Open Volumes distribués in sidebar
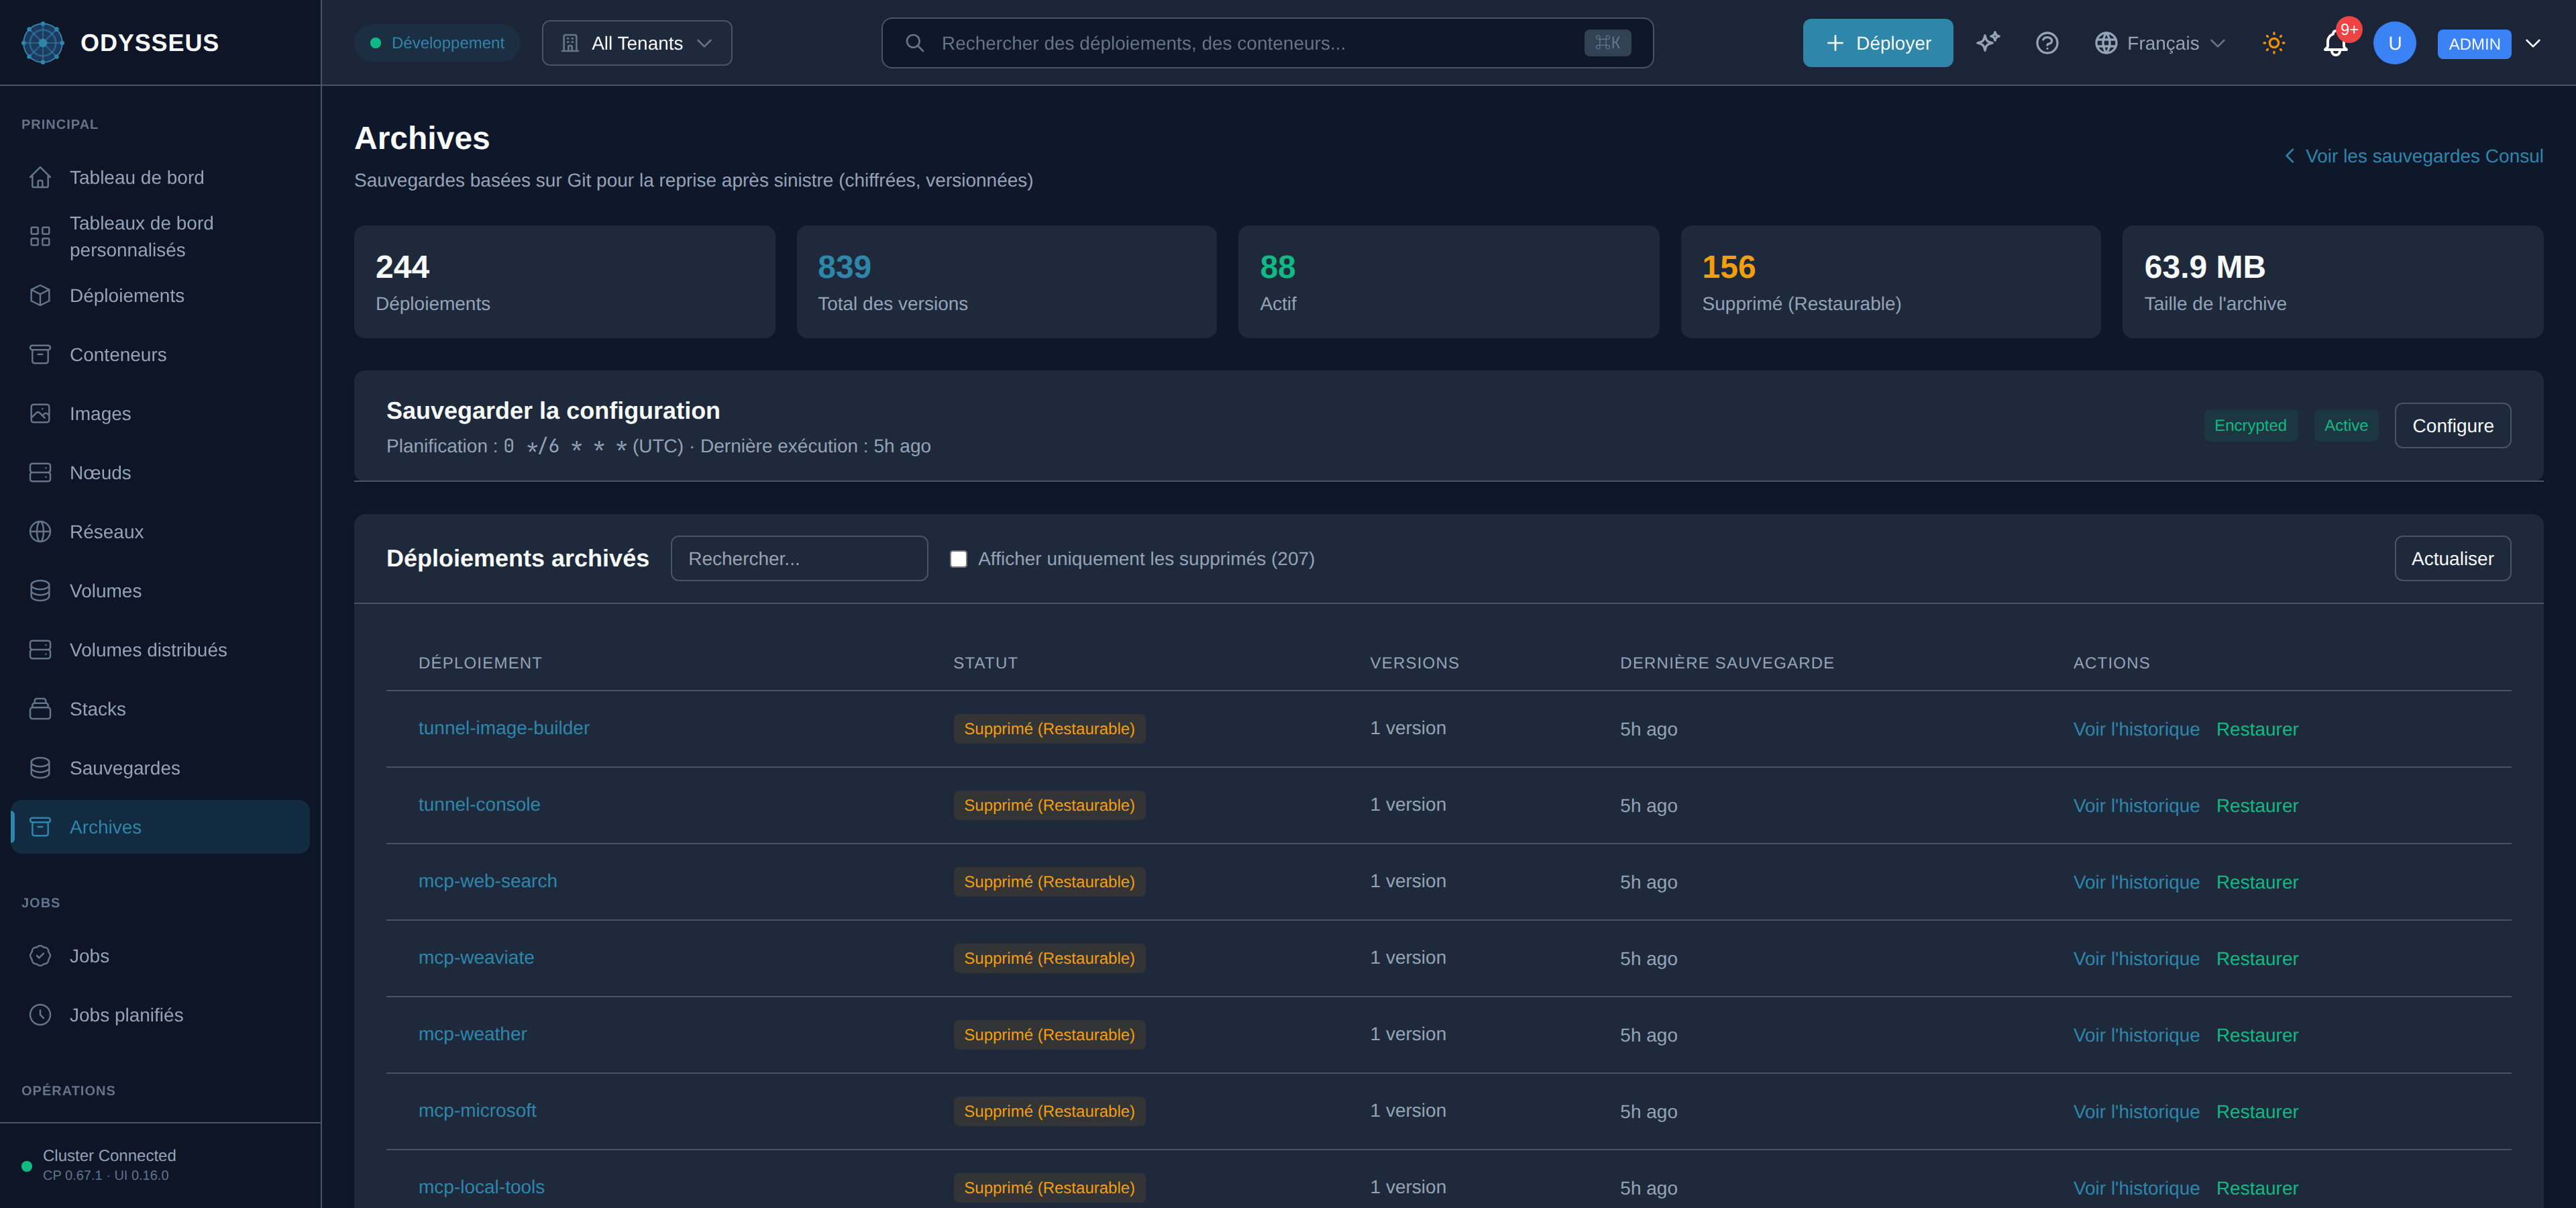Image resolution: width=2576 pixels, height=1208 pixels. click(160, 649)
